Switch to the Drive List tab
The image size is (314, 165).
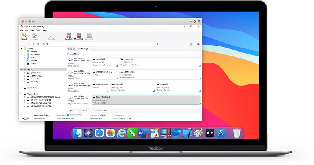click(x=71, y=49)
